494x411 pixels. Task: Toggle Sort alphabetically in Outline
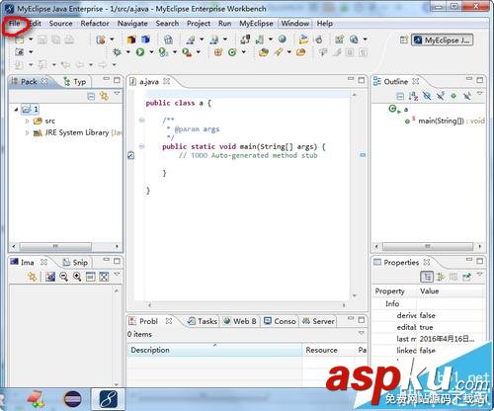pos(413,96)
